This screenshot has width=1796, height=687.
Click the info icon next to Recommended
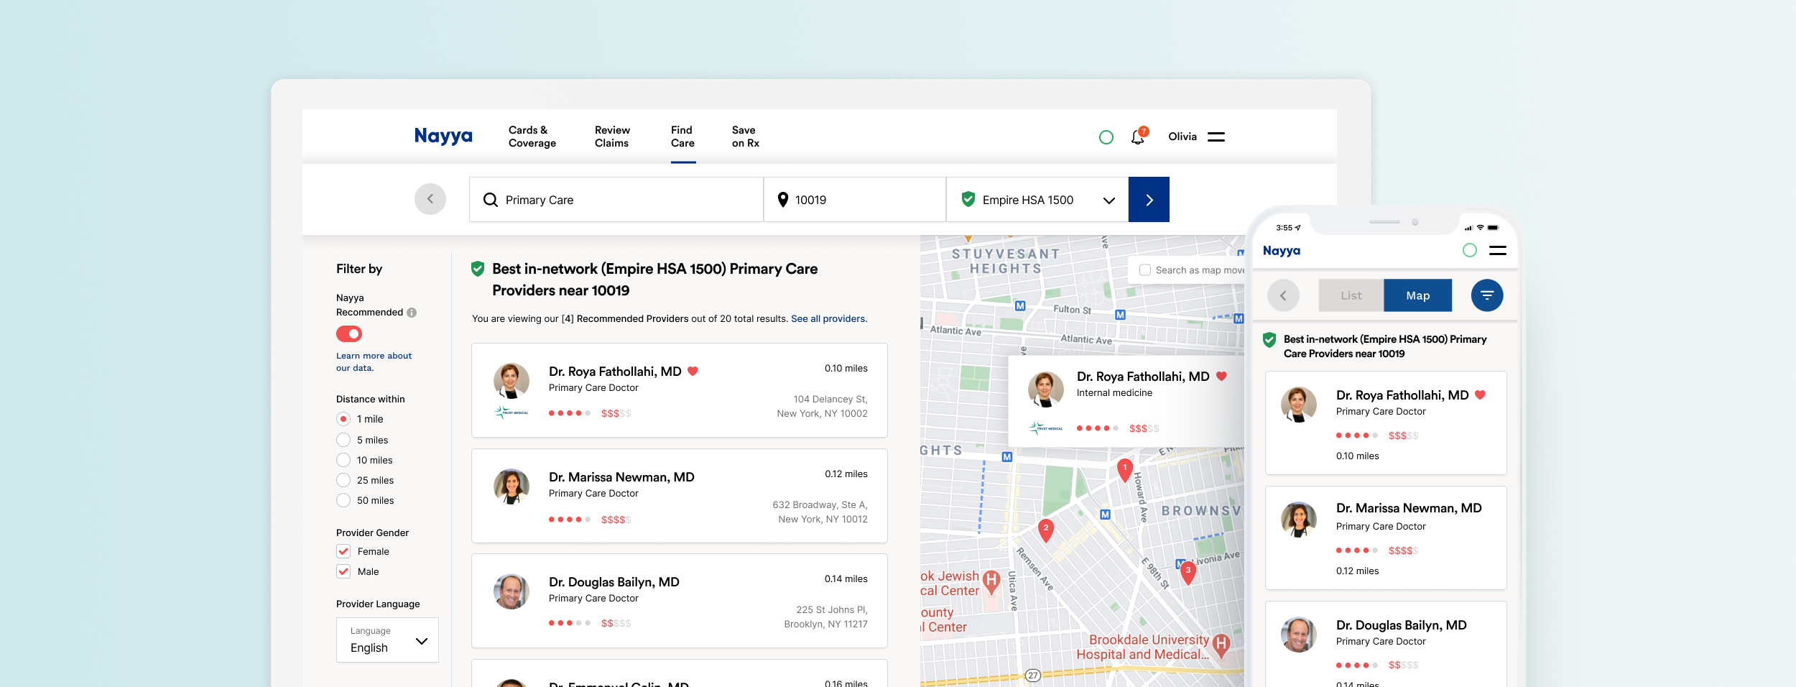412,313
